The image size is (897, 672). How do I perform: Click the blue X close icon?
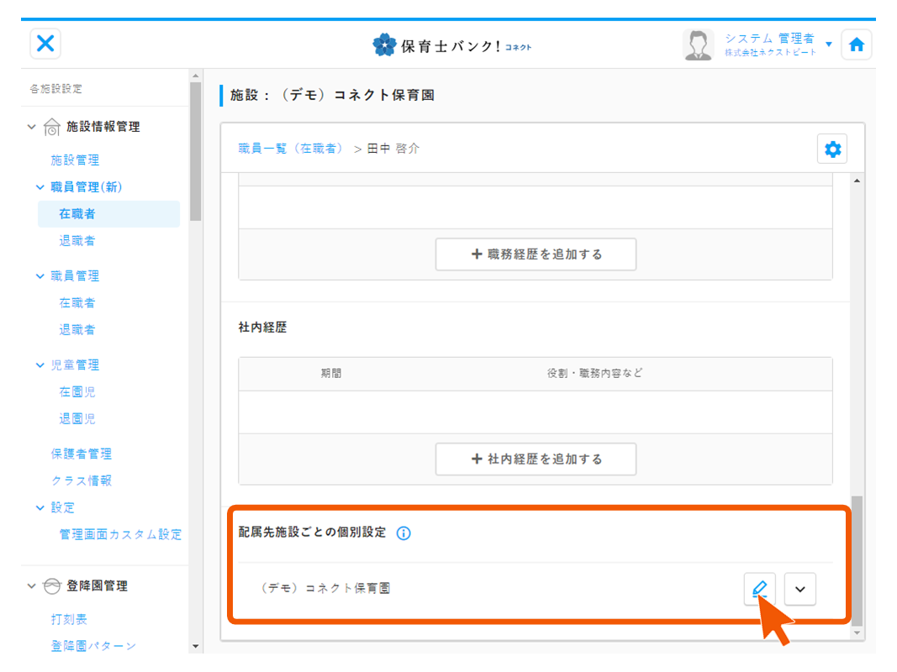click(x=45, y=45)
